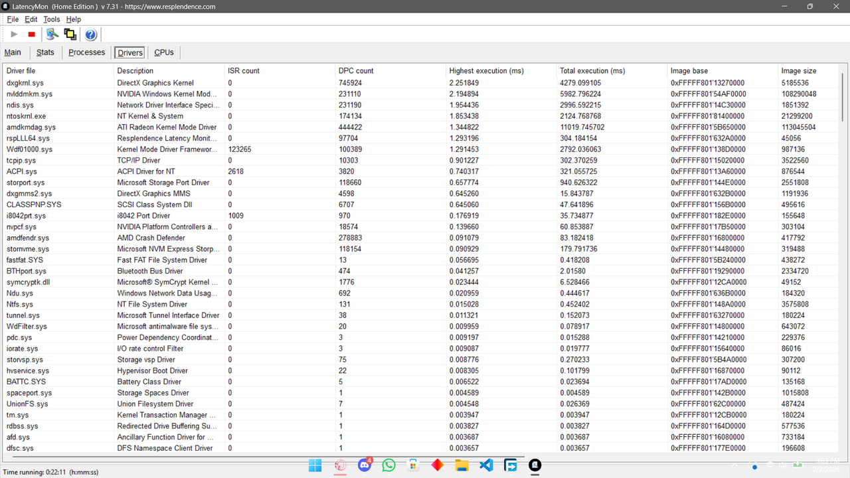The width and height of the screenshot is (850, 478).
Task: Click the 'SCSI Class System Dll' description cell
Action: click(x=155, y=204)
